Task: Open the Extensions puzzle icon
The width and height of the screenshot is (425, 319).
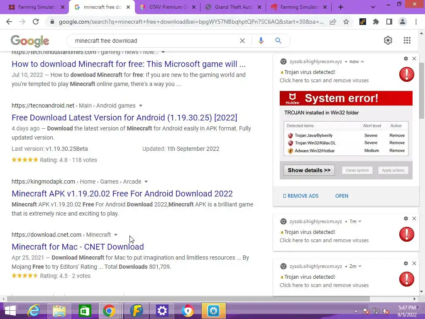Action: tap(376, 22)
